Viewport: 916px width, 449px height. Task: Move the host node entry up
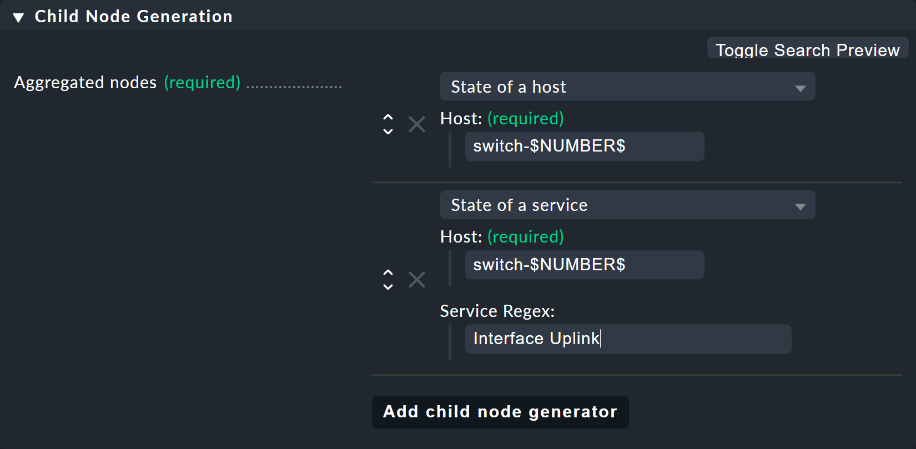click(388, 117)
